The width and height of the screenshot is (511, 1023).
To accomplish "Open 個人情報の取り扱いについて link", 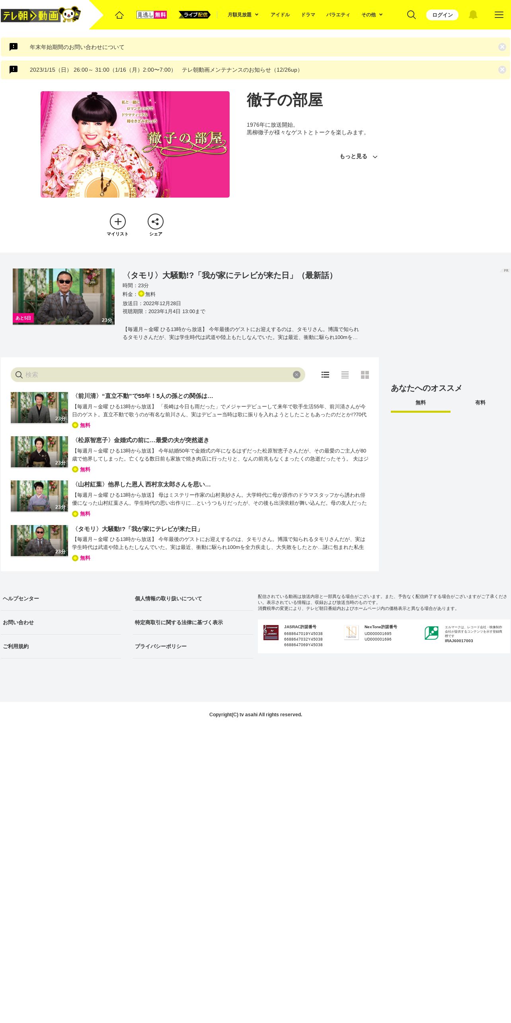I will coord(168,599).
